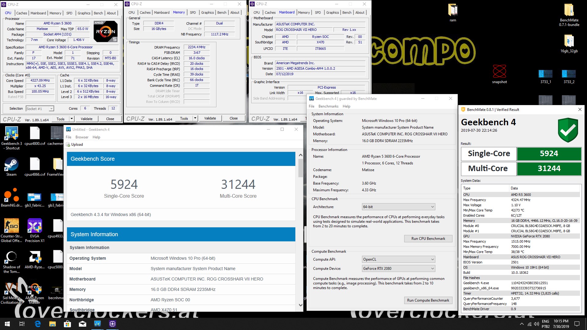Click the Multi-Core 31244 score in BenchMate
Viewport: 587px width, 330px height.
pos(549,169)
